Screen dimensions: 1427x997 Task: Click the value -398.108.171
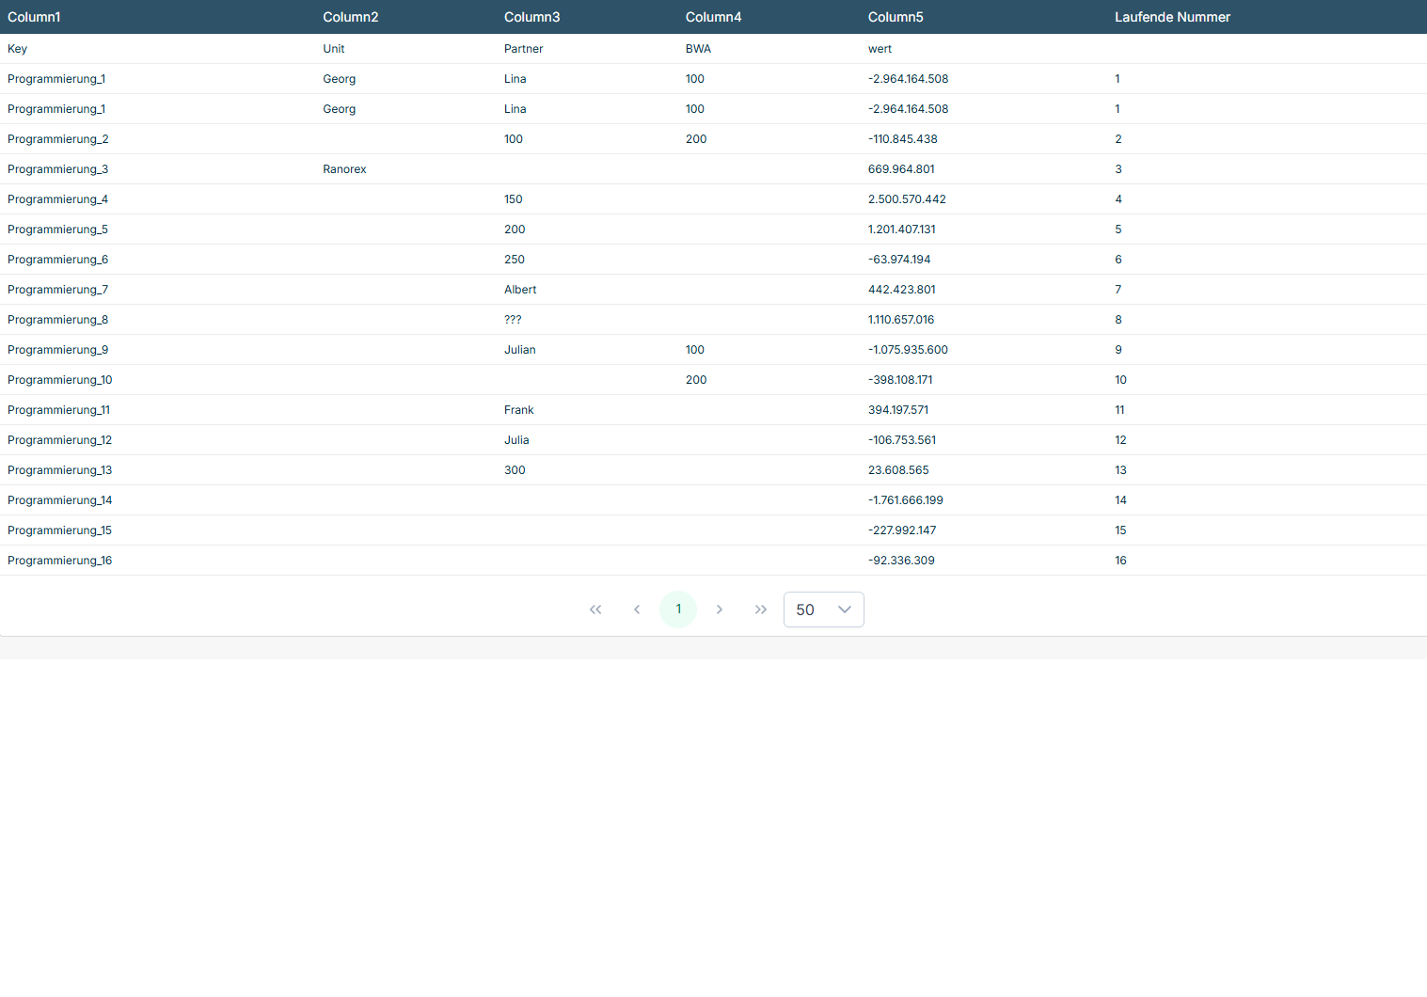point(900,380)
